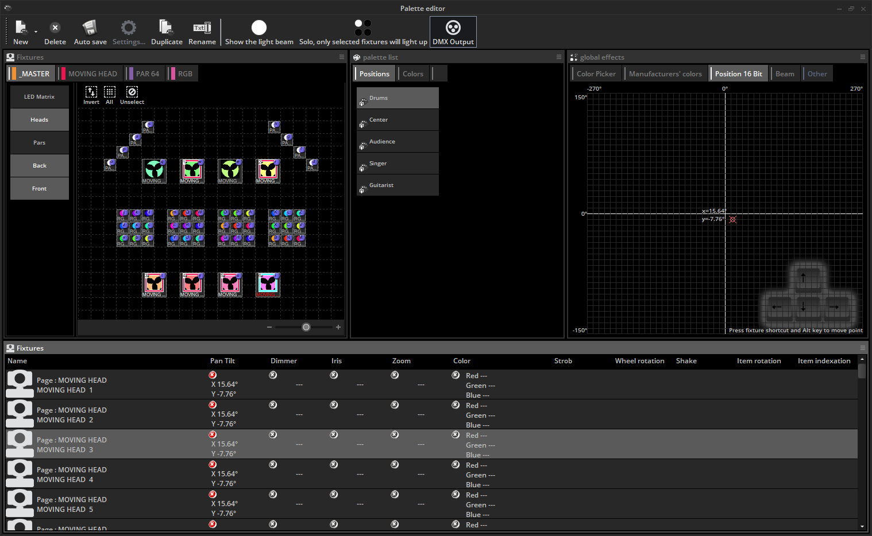The image size is (872, 536).
Task: Select All fixtures icon
Action: pos(110,92)
